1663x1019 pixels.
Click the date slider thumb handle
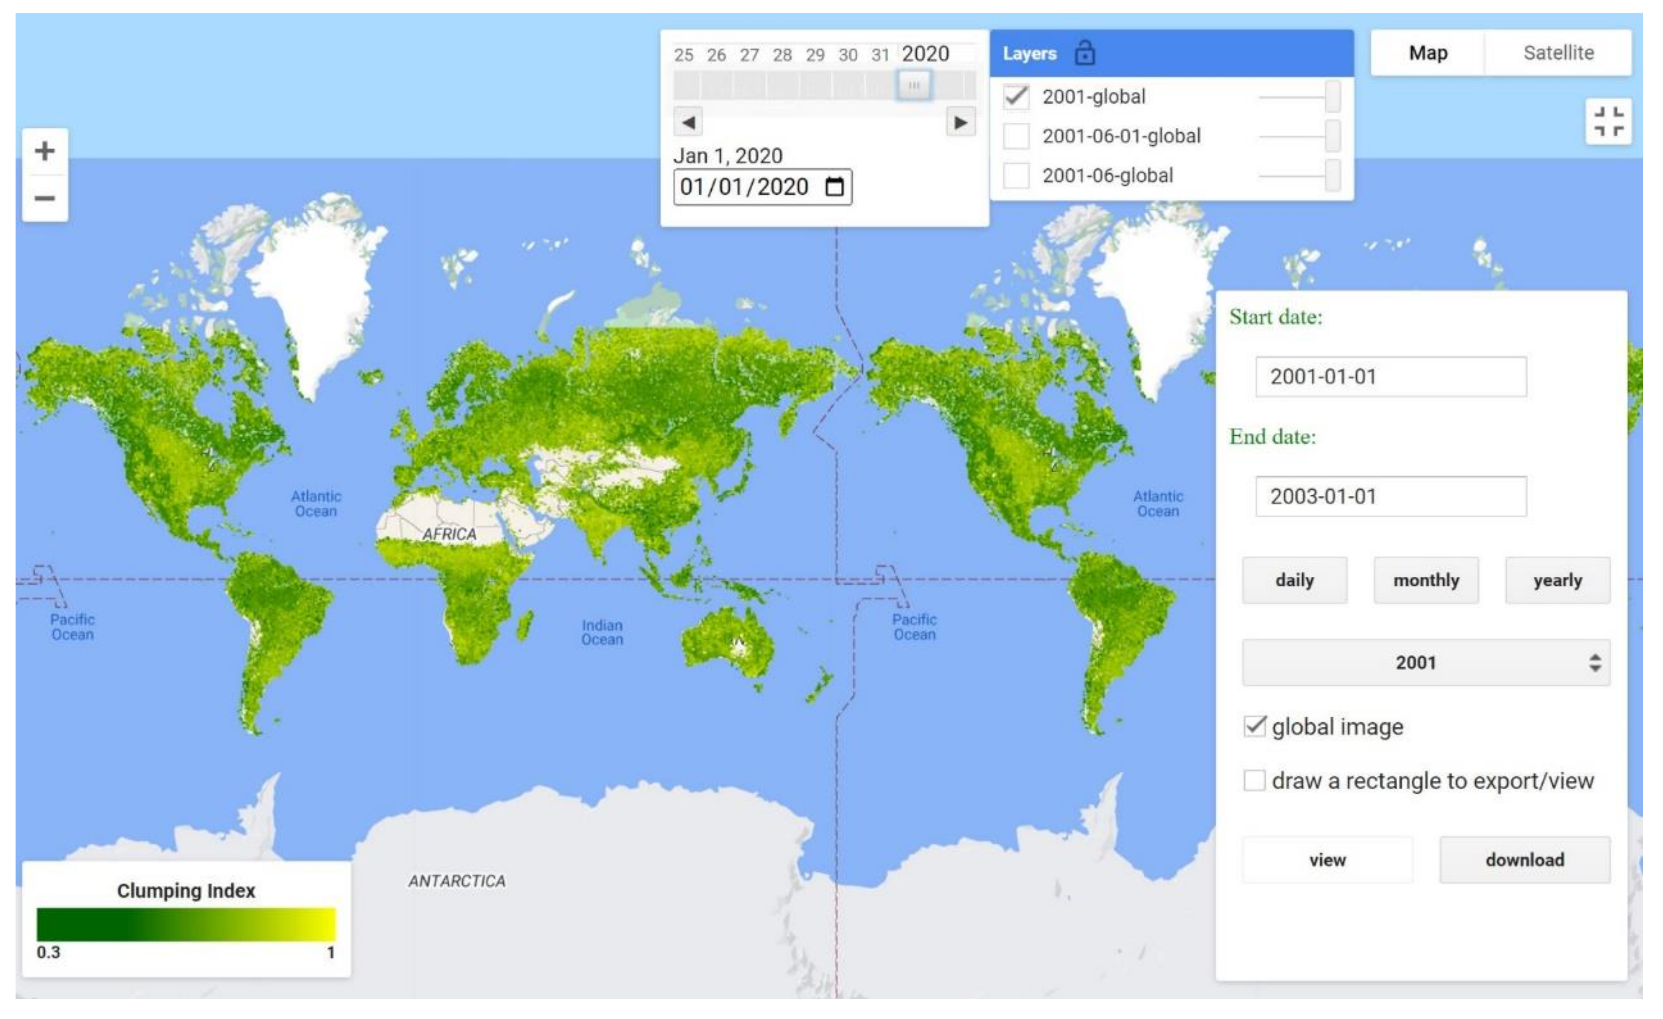coord(914,85)
